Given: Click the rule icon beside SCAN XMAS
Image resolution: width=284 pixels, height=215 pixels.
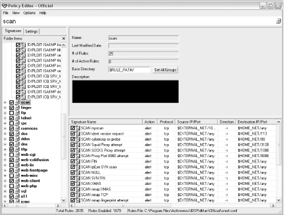Looking at the screenshot, I should click(x=78, y=184).
